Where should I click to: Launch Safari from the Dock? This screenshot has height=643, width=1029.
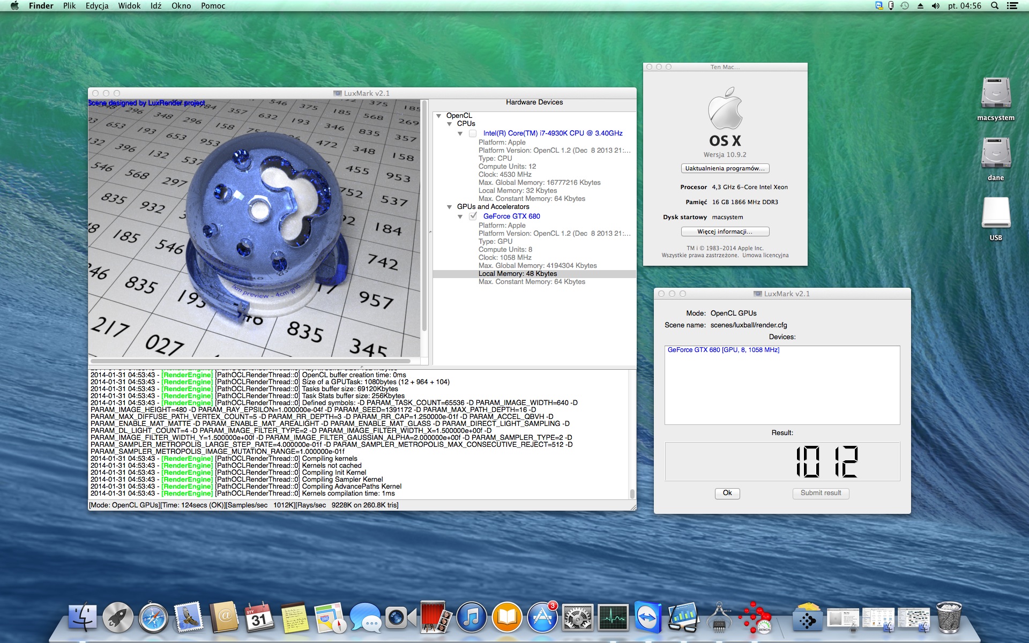[x=153, y=618]
